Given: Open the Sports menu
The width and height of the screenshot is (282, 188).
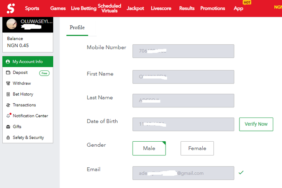Looking at the screenshot, I should click(32, 8).
